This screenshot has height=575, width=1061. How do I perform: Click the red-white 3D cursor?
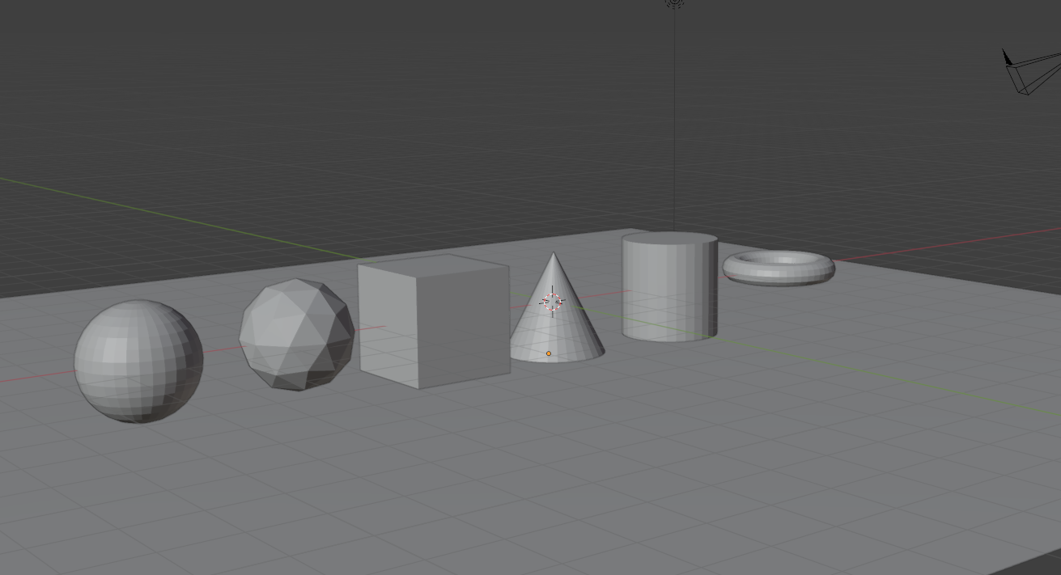click(553, 302)
